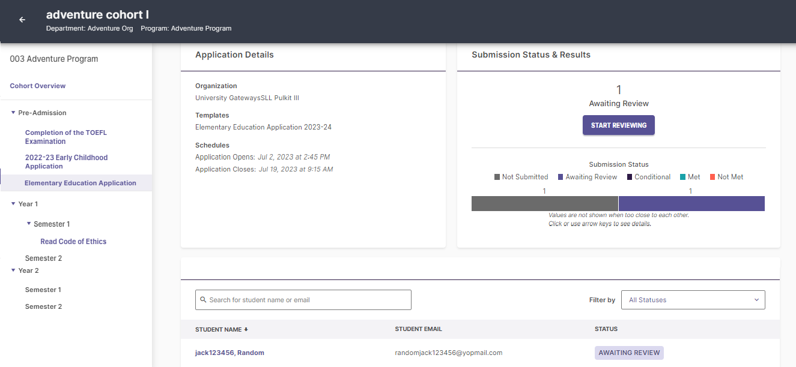Viewport: 796px width, 367px height.
Task: Click the Elementary Education Application 2023-24 template
Action: pos(263,127)
